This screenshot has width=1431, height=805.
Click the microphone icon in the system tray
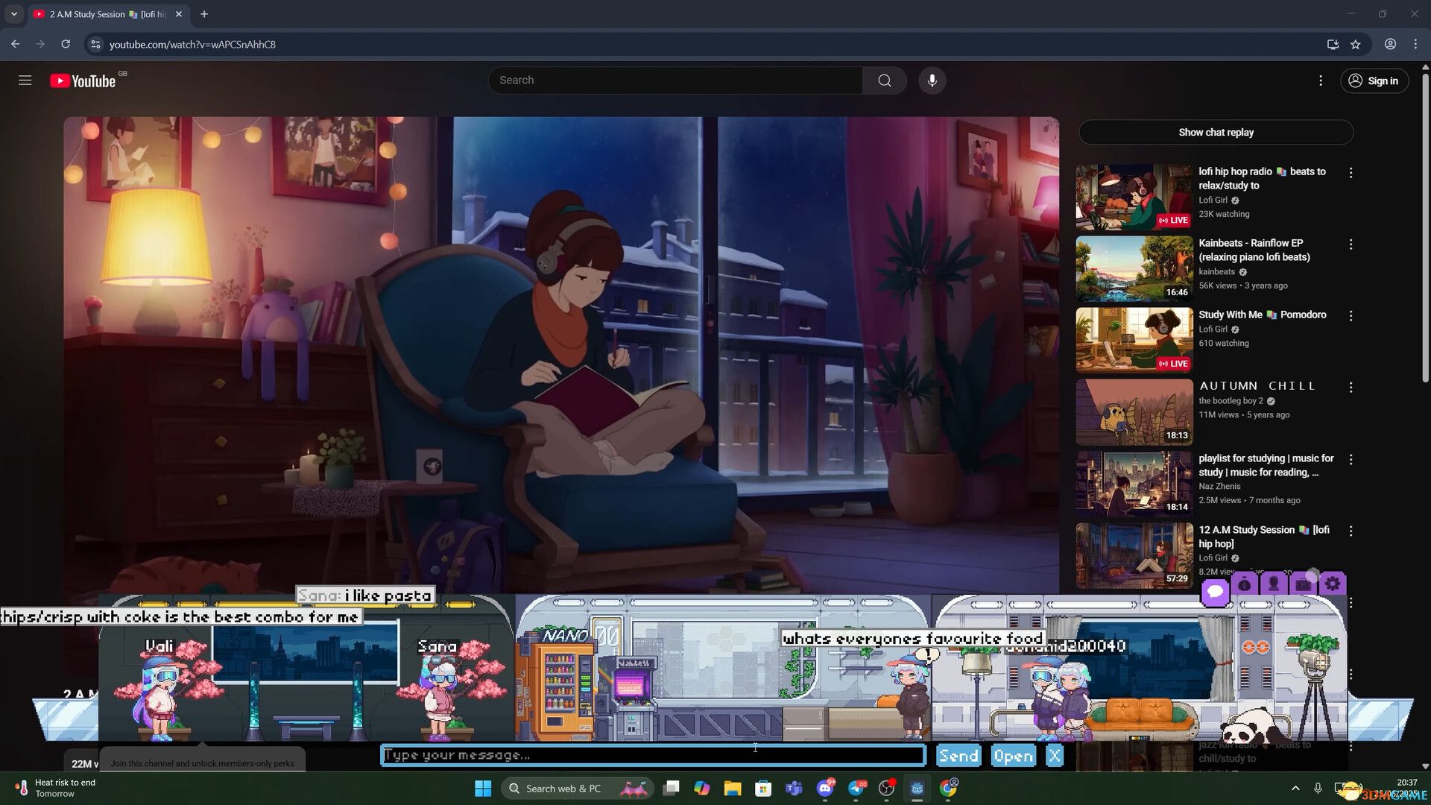click(1318, 788)
